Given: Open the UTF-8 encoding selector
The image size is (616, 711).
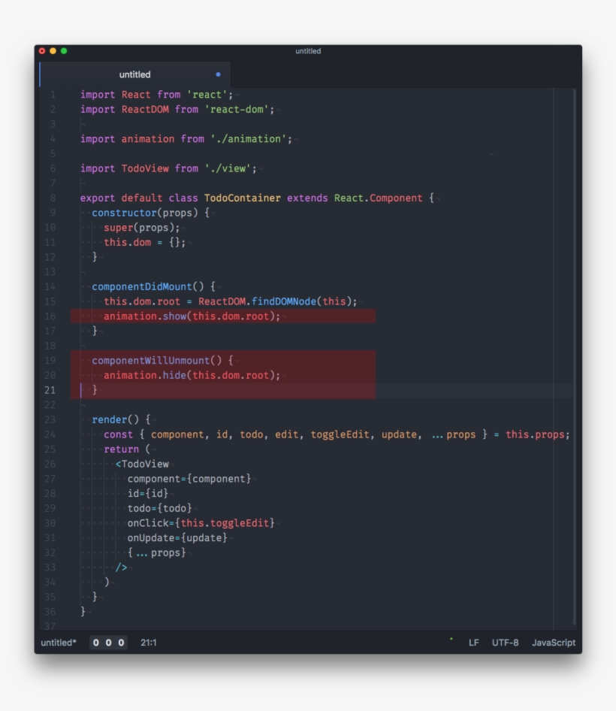Looking at the screenshot, I should tap(505, 643).
